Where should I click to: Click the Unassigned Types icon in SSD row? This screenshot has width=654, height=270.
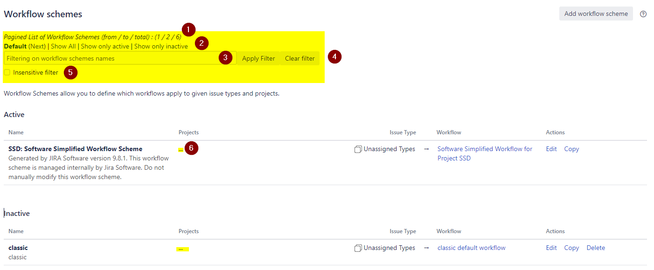[x=358, y=150]
